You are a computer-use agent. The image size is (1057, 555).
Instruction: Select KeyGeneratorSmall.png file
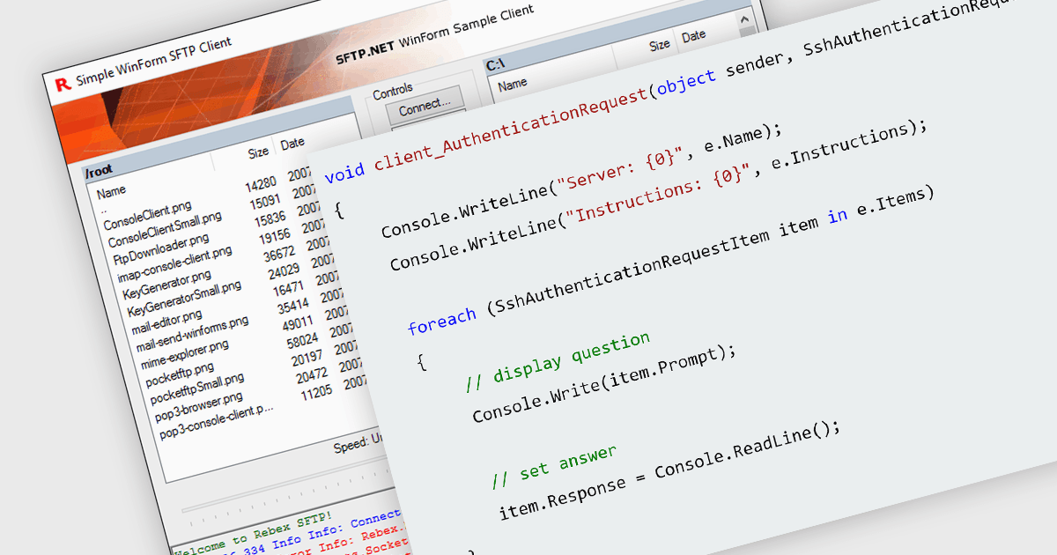pos(184,299)
